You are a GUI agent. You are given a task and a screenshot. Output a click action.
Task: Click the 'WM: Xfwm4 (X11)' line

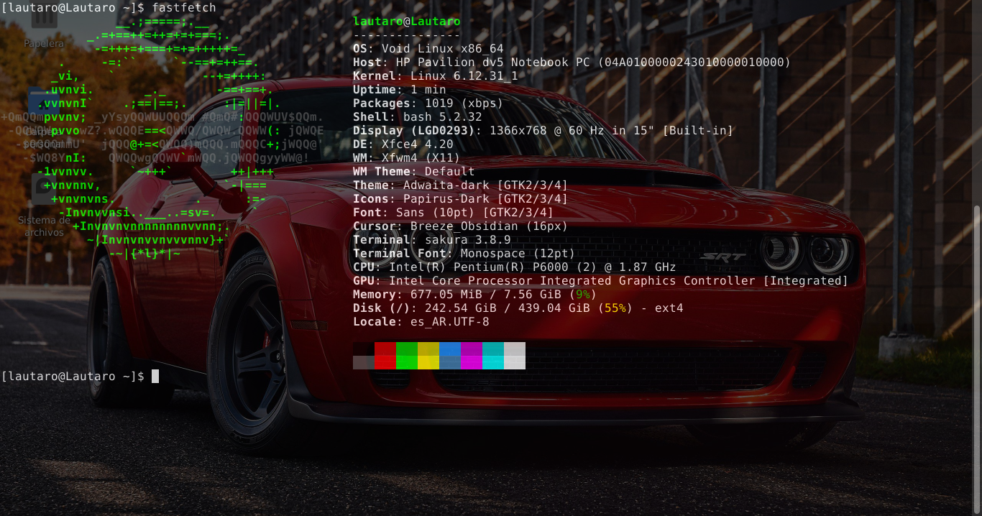tap(407, 157)
